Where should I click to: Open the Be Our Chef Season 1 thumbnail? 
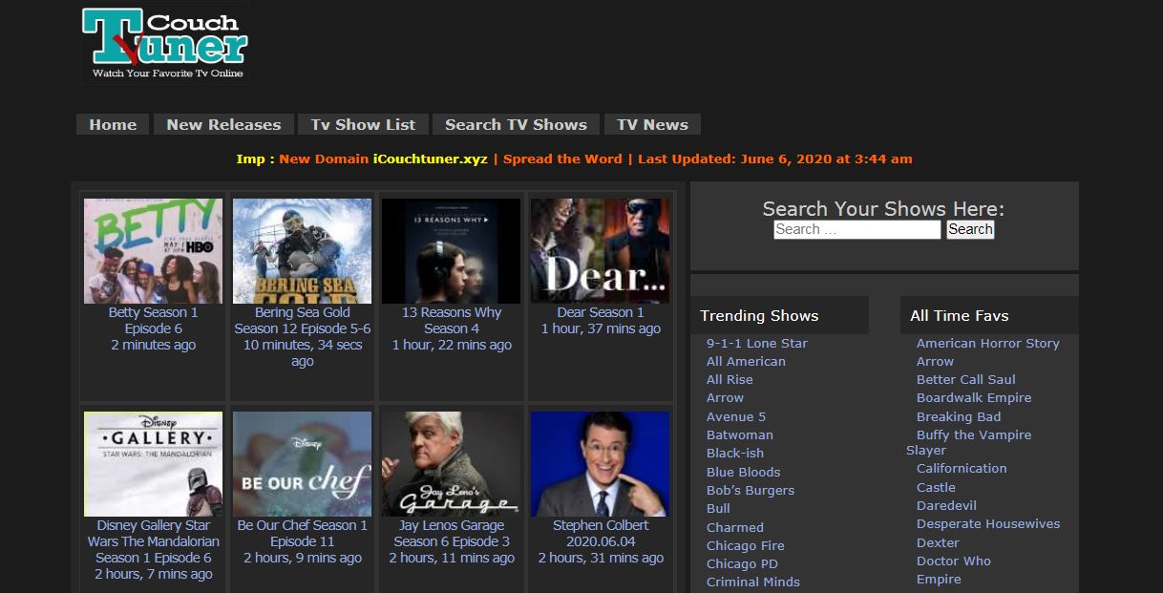click(x=302, y=463)
